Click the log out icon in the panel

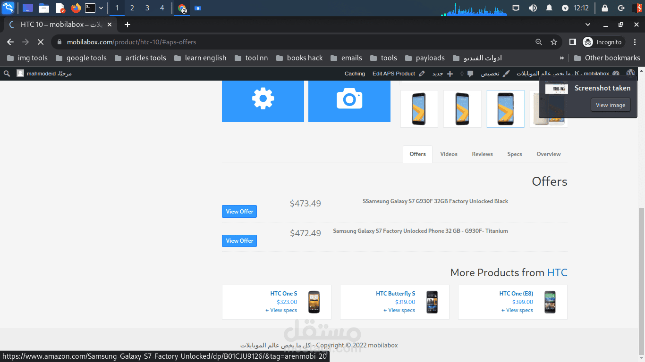621,8
